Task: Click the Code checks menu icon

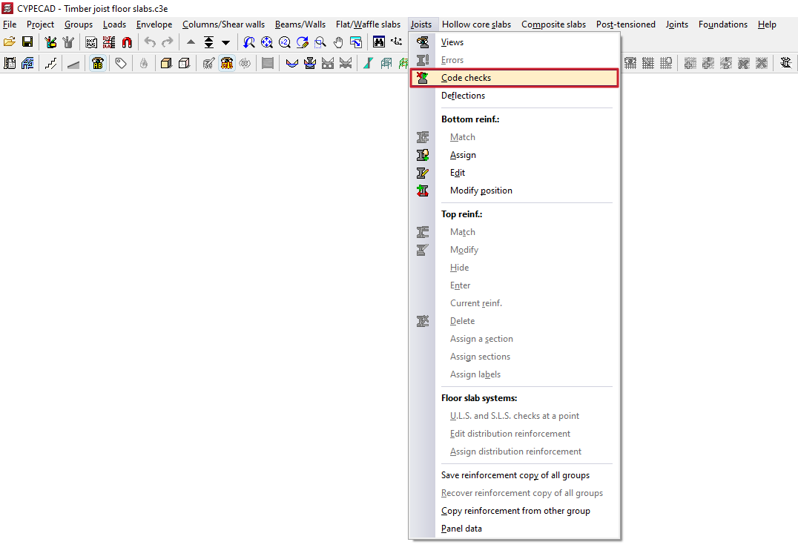Action: [423, 78]
